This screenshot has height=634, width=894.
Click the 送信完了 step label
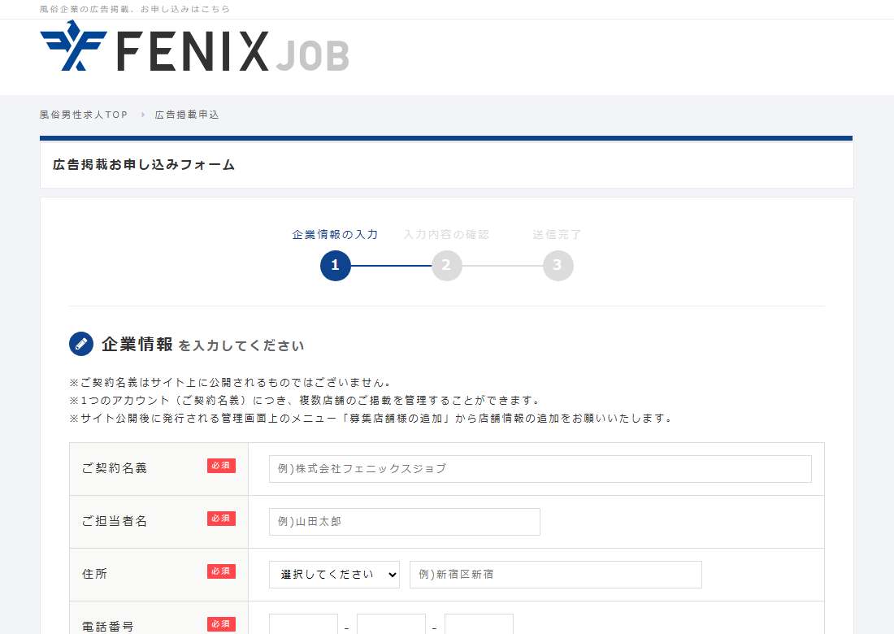pos(557,234)
